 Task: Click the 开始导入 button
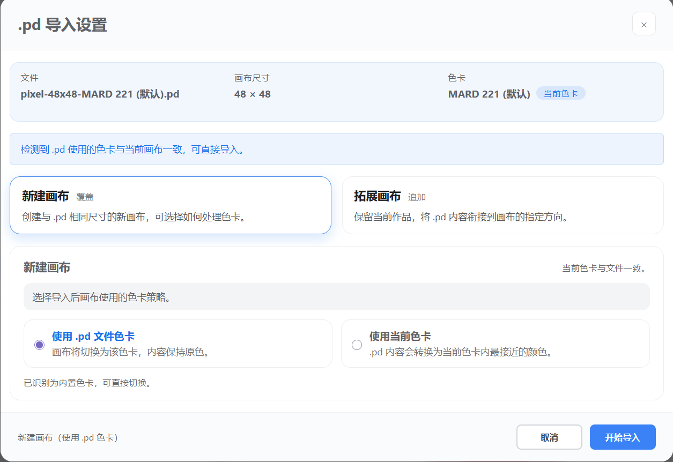click(x=623, y=437)
